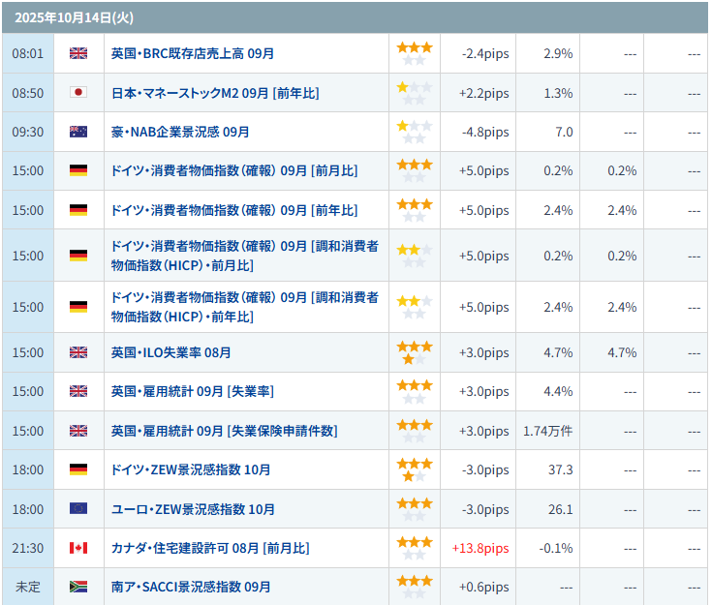
Task: Click star rating for 日本・マネーストックM2
Action: (414, 93)
